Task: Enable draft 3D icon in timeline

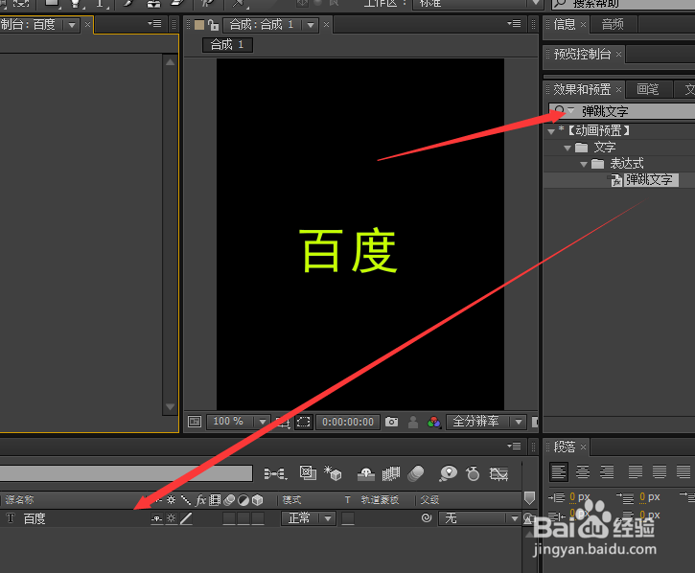Action: 333,473
